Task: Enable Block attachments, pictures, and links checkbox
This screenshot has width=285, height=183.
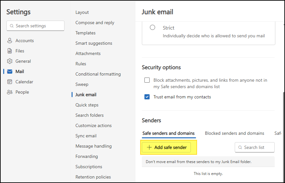Action: point(147,80)
